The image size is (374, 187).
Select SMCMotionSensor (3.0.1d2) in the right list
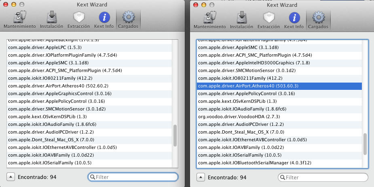click(x=279, y=70)
